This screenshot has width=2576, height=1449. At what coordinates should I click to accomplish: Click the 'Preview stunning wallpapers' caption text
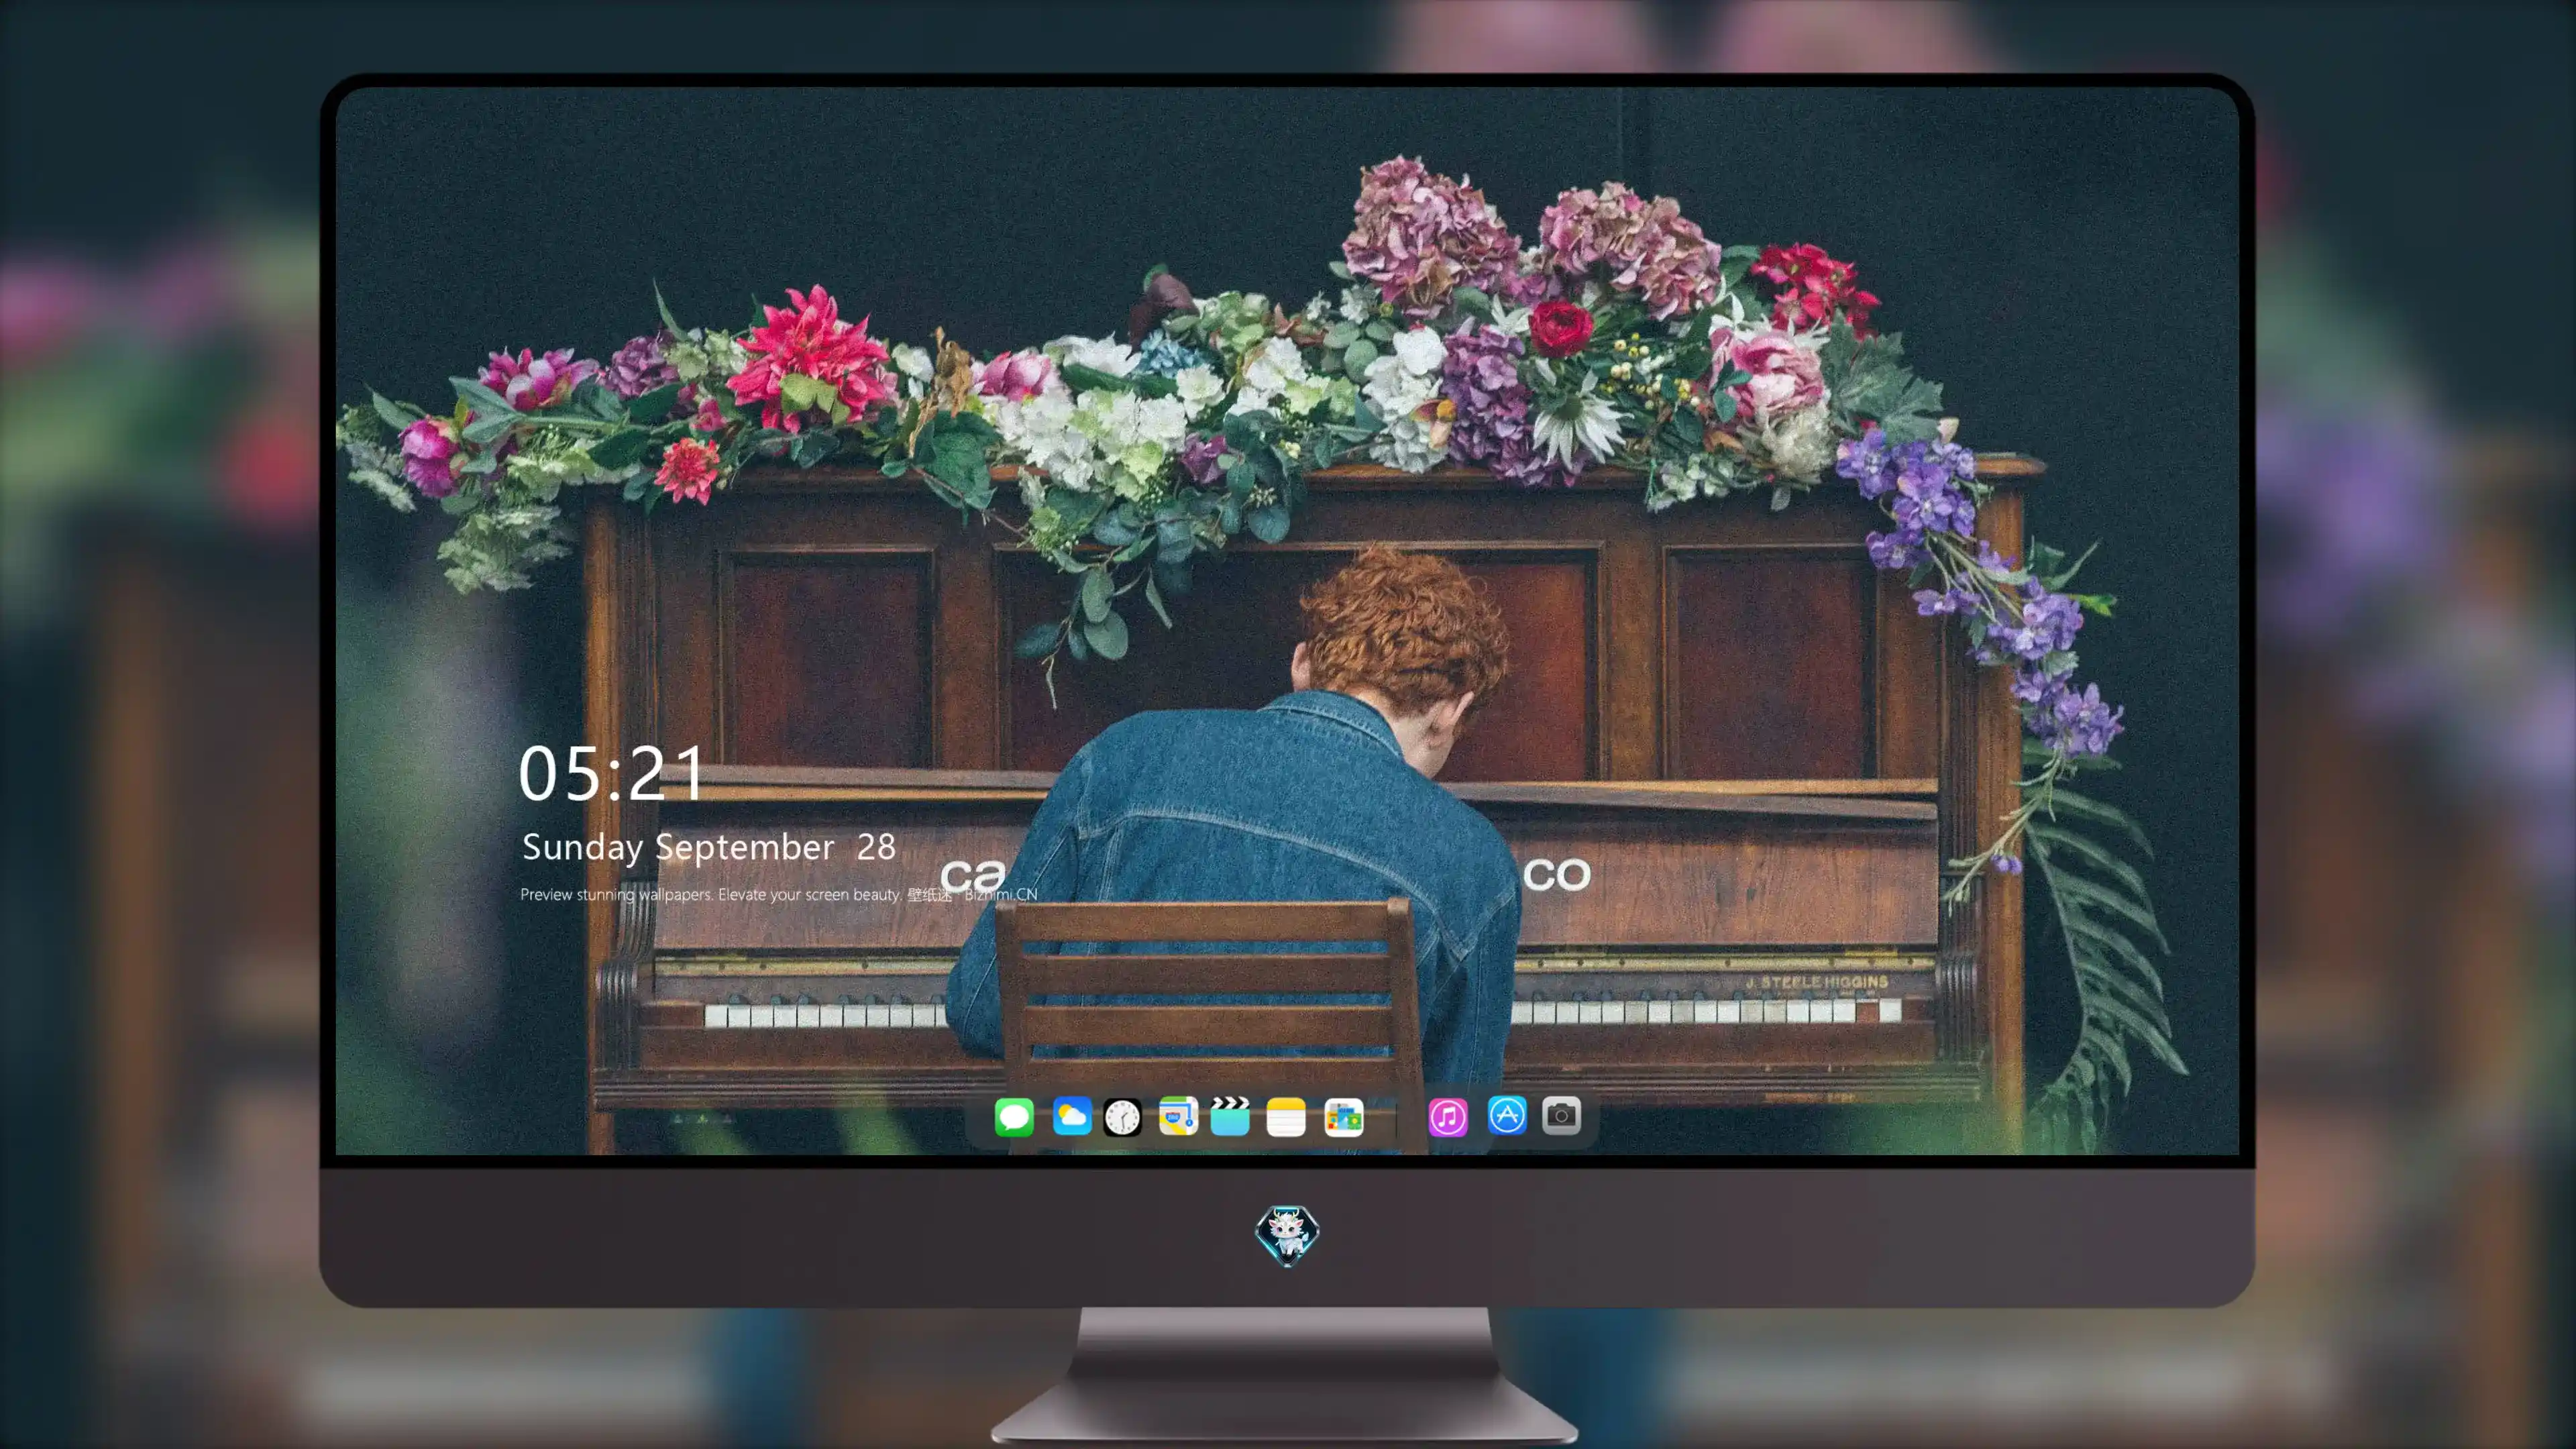click(779, 894)
